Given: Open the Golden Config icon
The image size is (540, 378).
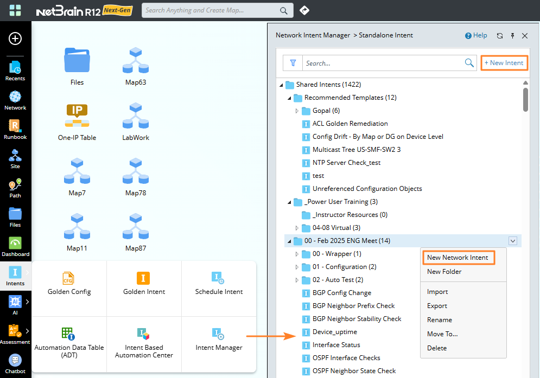Looking at the screenshot, I should 69,279.
